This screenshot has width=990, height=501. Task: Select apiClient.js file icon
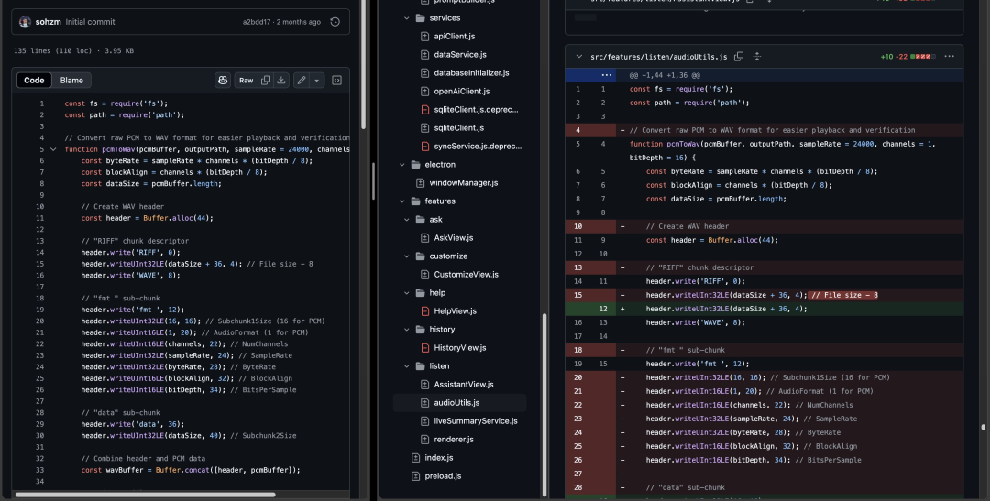tap(425, 37)
